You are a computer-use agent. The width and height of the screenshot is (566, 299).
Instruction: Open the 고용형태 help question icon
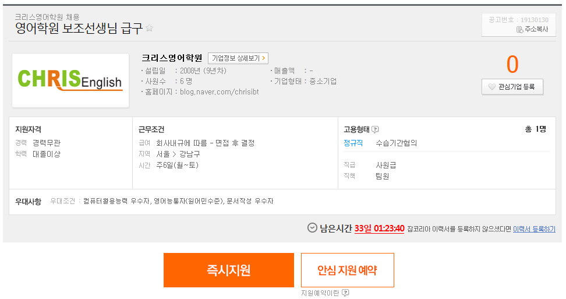click(x=375, y=129)
